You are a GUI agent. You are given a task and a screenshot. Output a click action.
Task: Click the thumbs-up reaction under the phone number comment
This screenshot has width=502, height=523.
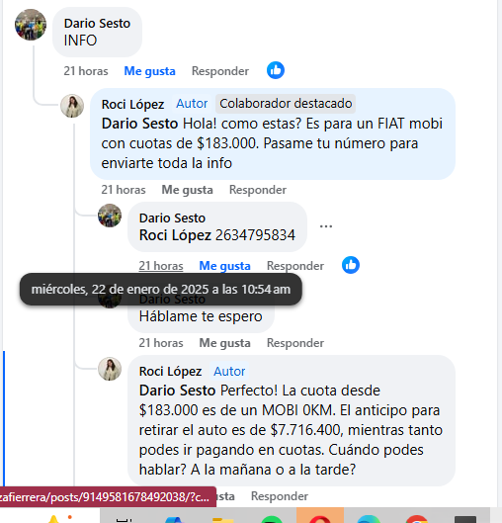(351, 265)
